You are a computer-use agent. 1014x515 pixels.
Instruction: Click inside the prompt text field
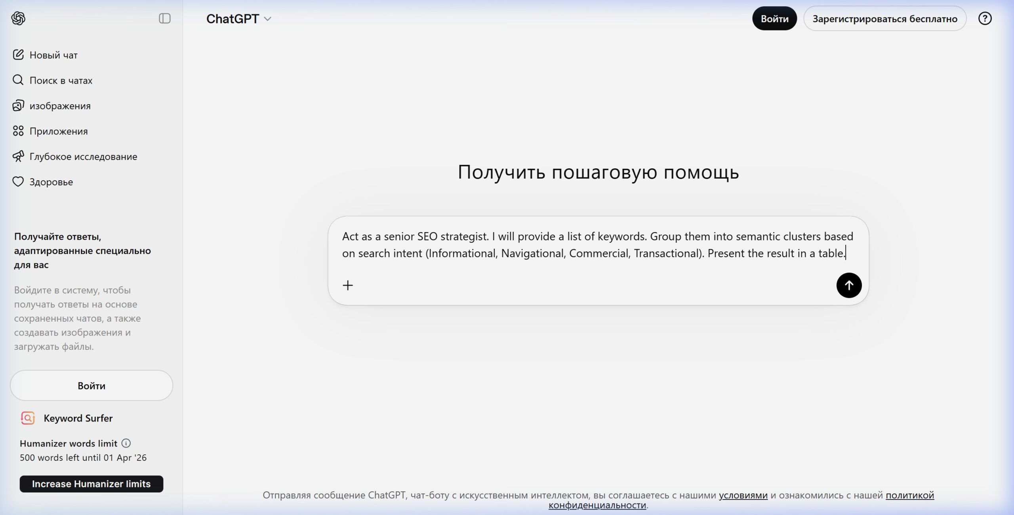pyautogui.click(x=598, y=245)
